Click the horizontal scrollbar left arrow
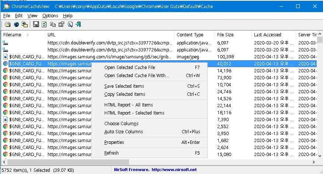 4,162
